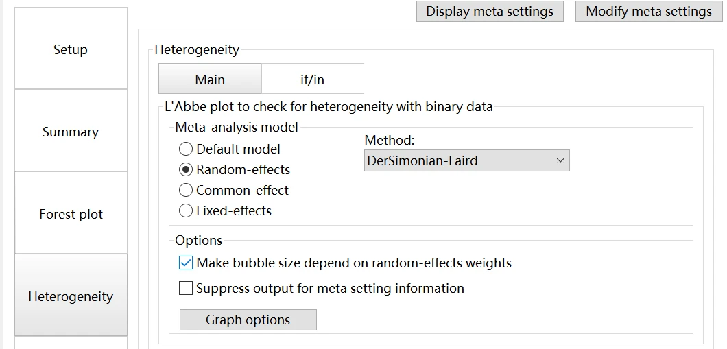Open Modify meta settings
727x349 pixels.
tap(649, 12)
